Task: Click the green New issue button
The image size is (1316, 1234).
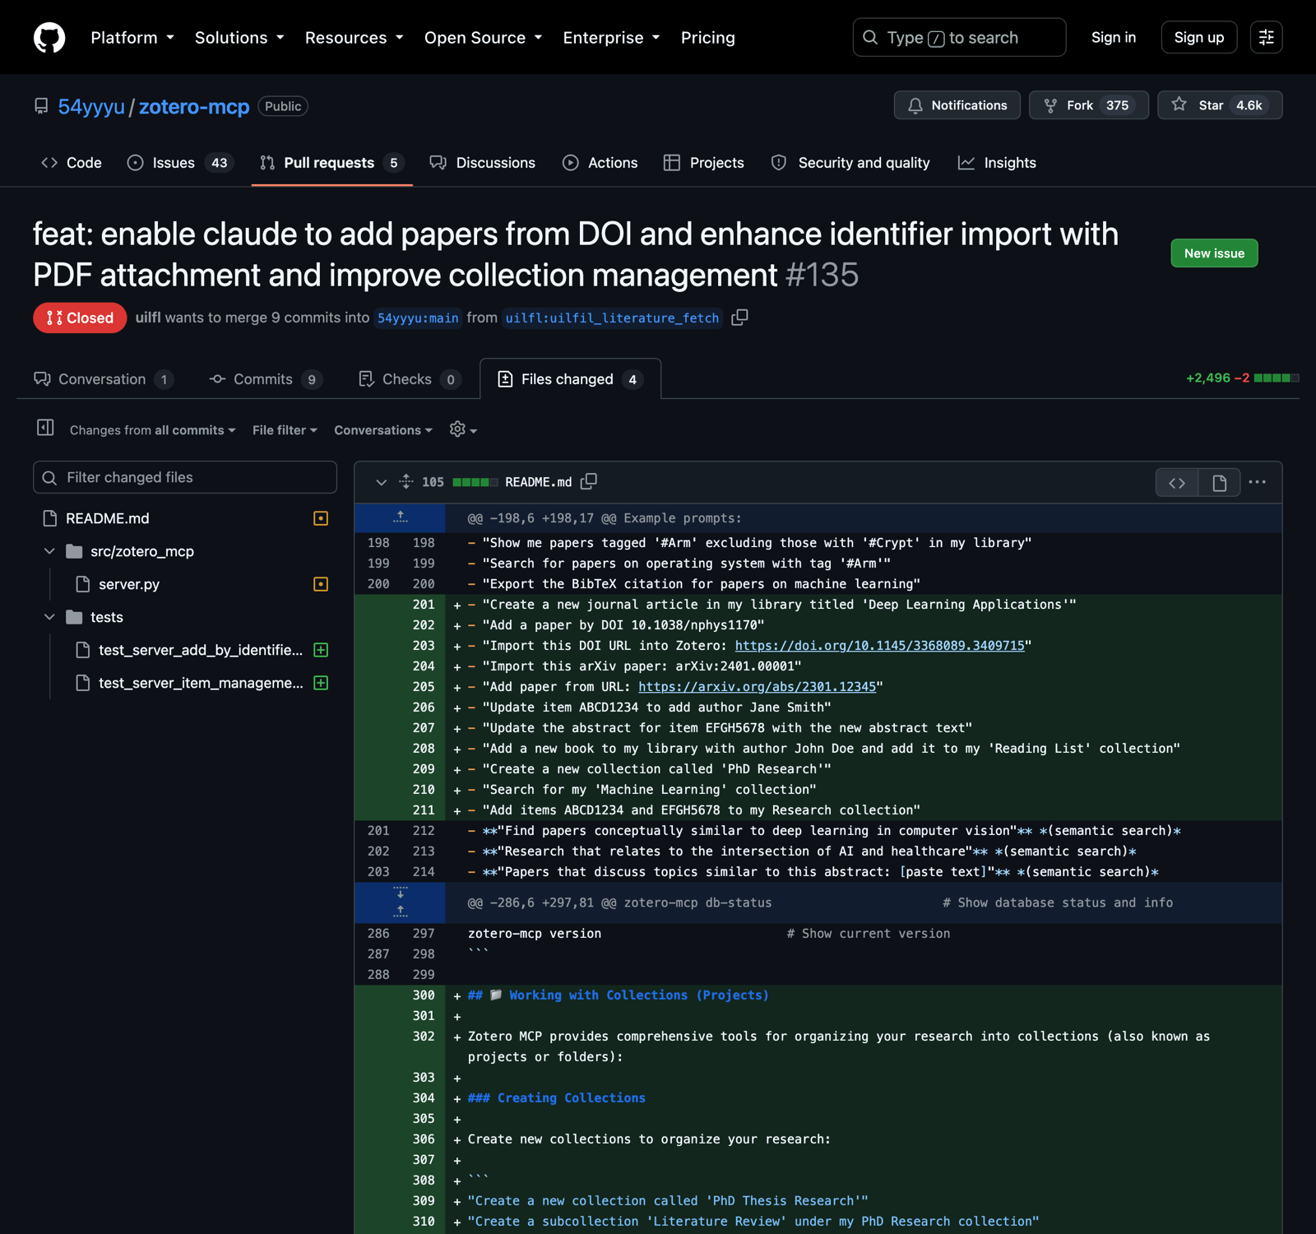Action: click(x=1214, y=253)
